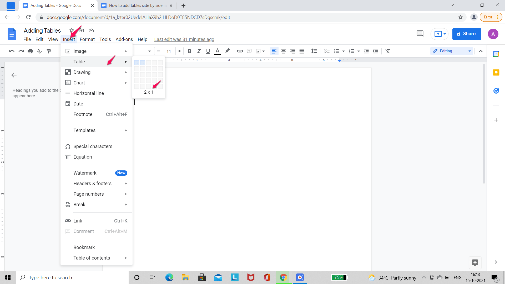Click the Bold formatting icon

pos(189,51)
